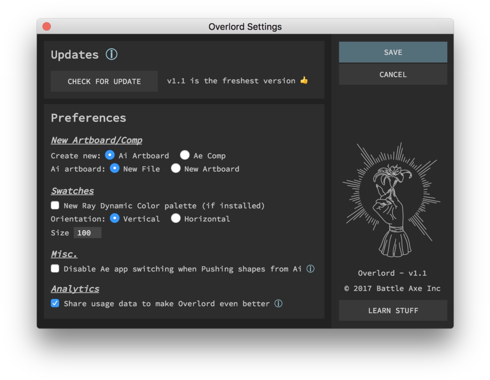Choose the New Artboard radio option
Screen dimensions: 490x380
(x=176, y=169)
